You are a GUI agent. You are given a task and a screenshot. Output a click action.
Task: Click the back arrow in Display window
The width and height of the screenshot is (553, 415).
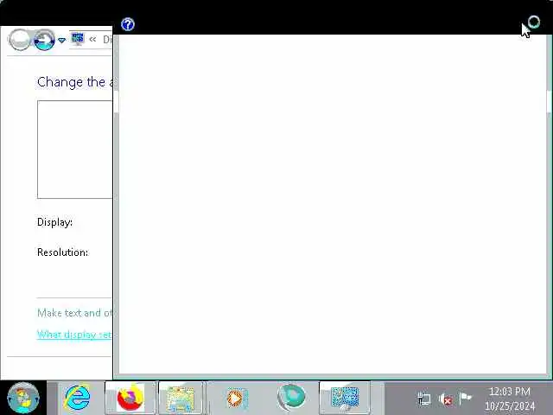tap(19, 40)
